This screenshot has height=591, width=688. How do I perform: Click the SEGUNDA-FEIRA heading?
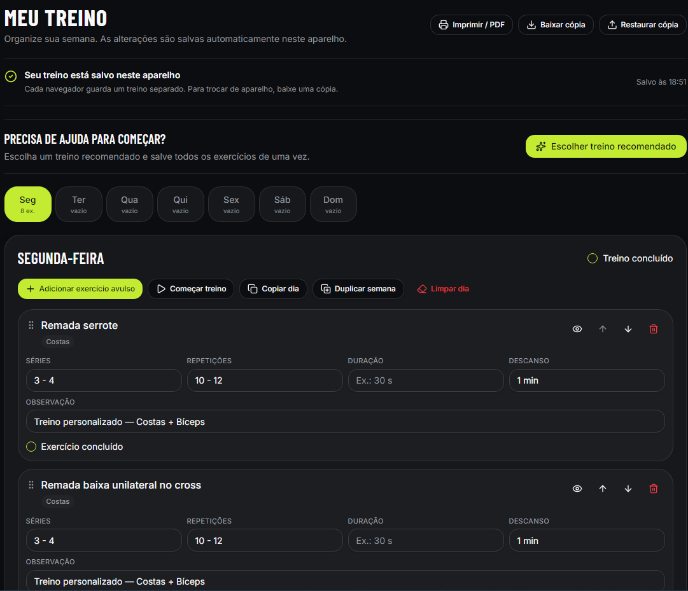[x=60, y=259]
